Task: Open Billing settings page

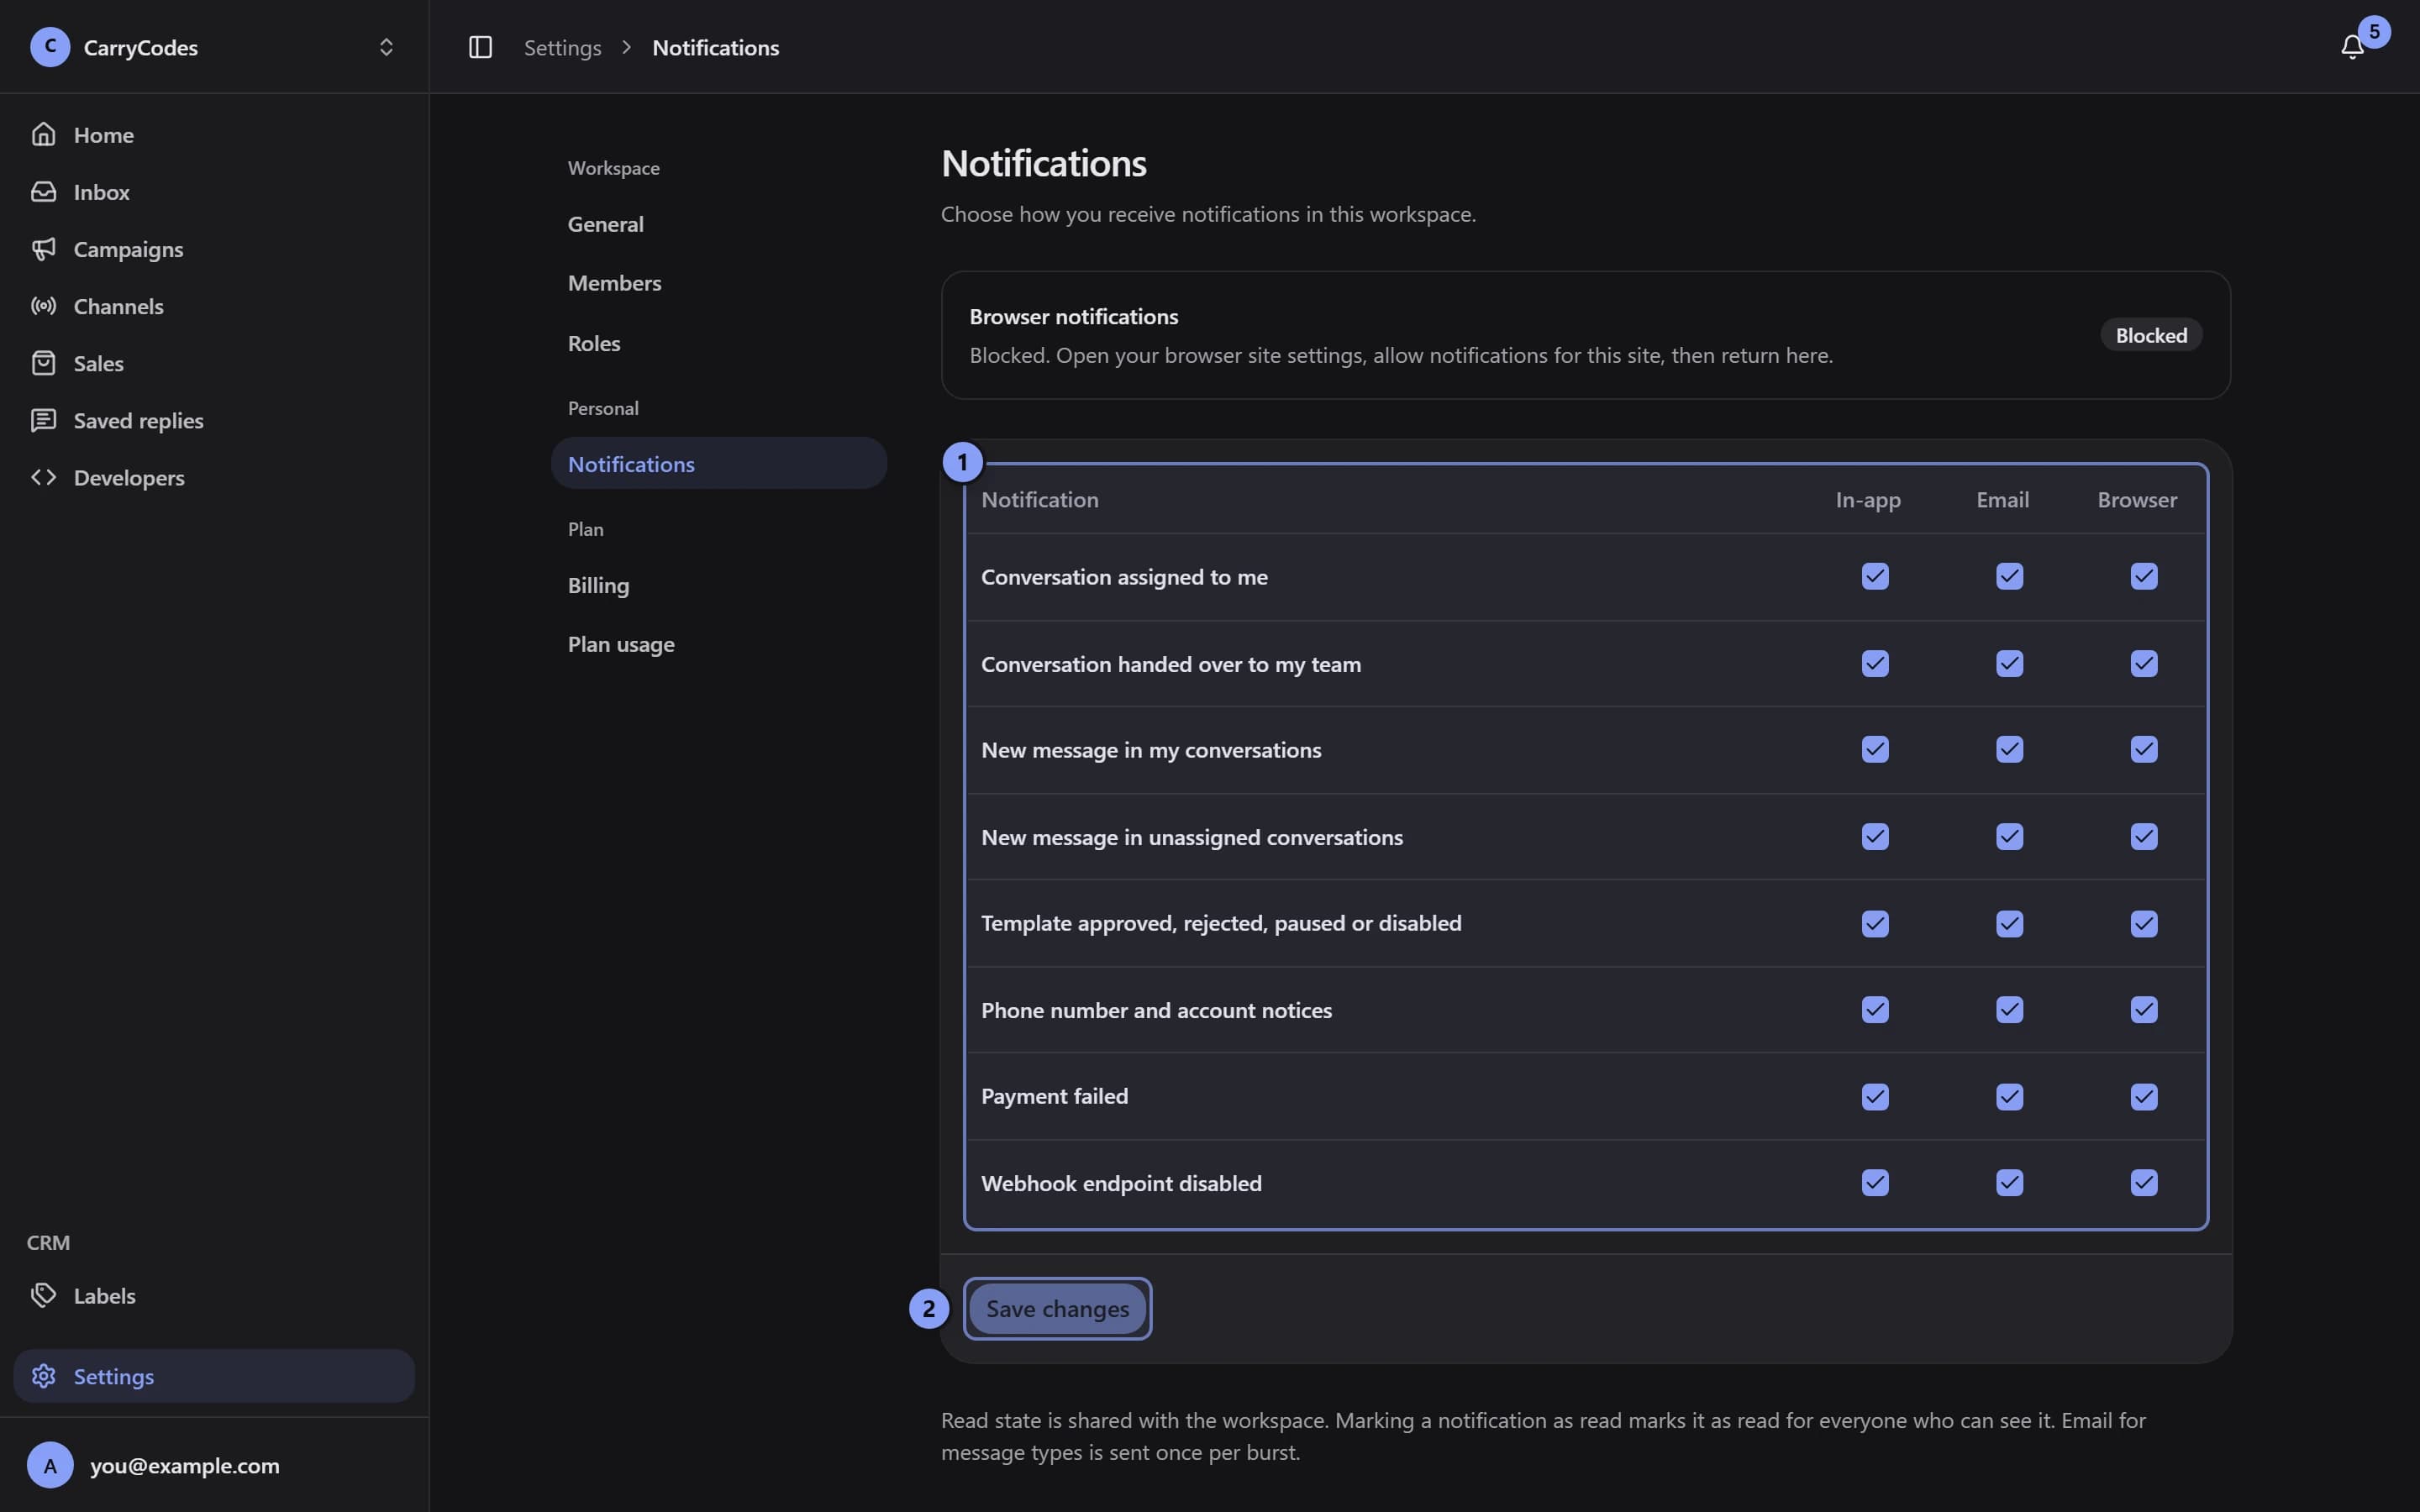Action: [x=719, y=585]
